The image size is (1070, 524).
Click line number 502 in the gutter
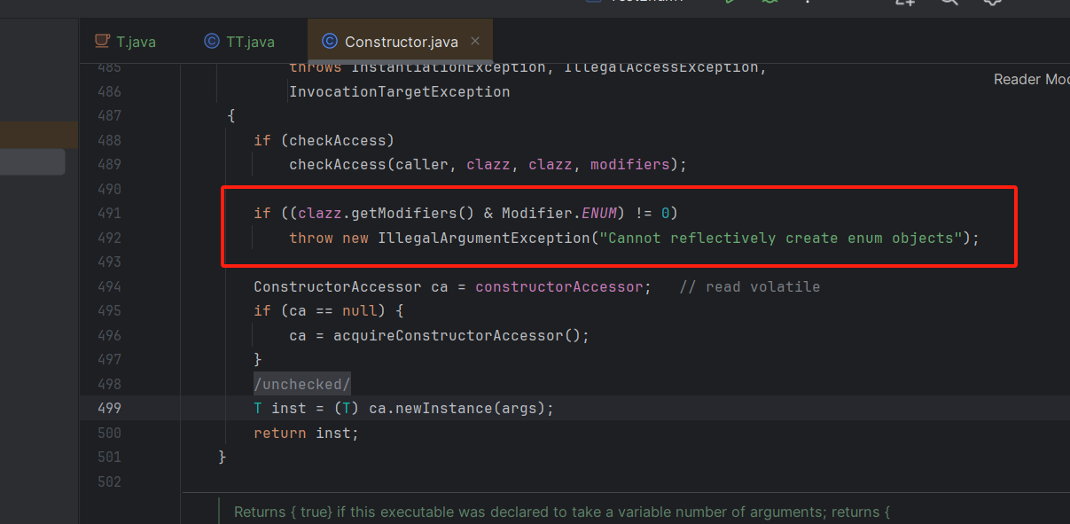[109, 481]
